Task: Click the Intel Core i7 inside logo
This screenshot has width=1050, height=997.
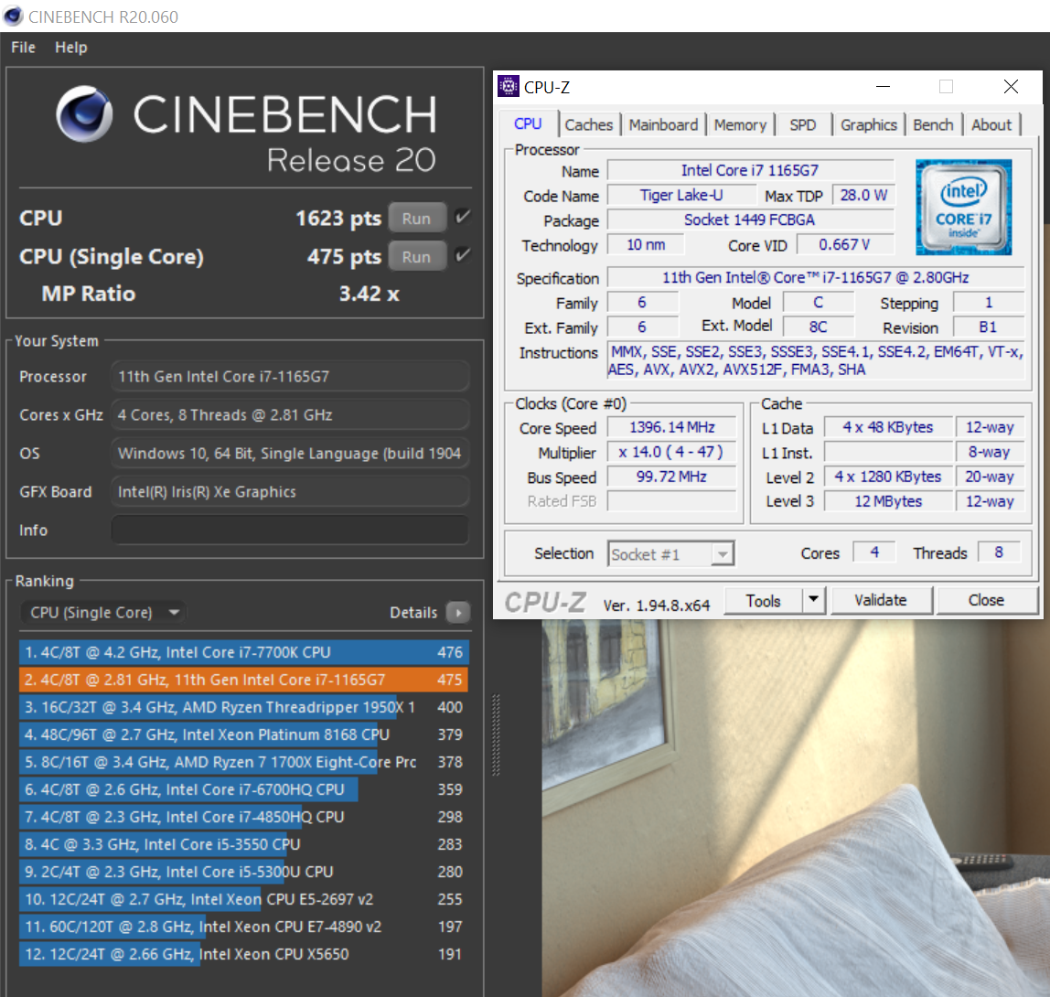Action: 964,207
